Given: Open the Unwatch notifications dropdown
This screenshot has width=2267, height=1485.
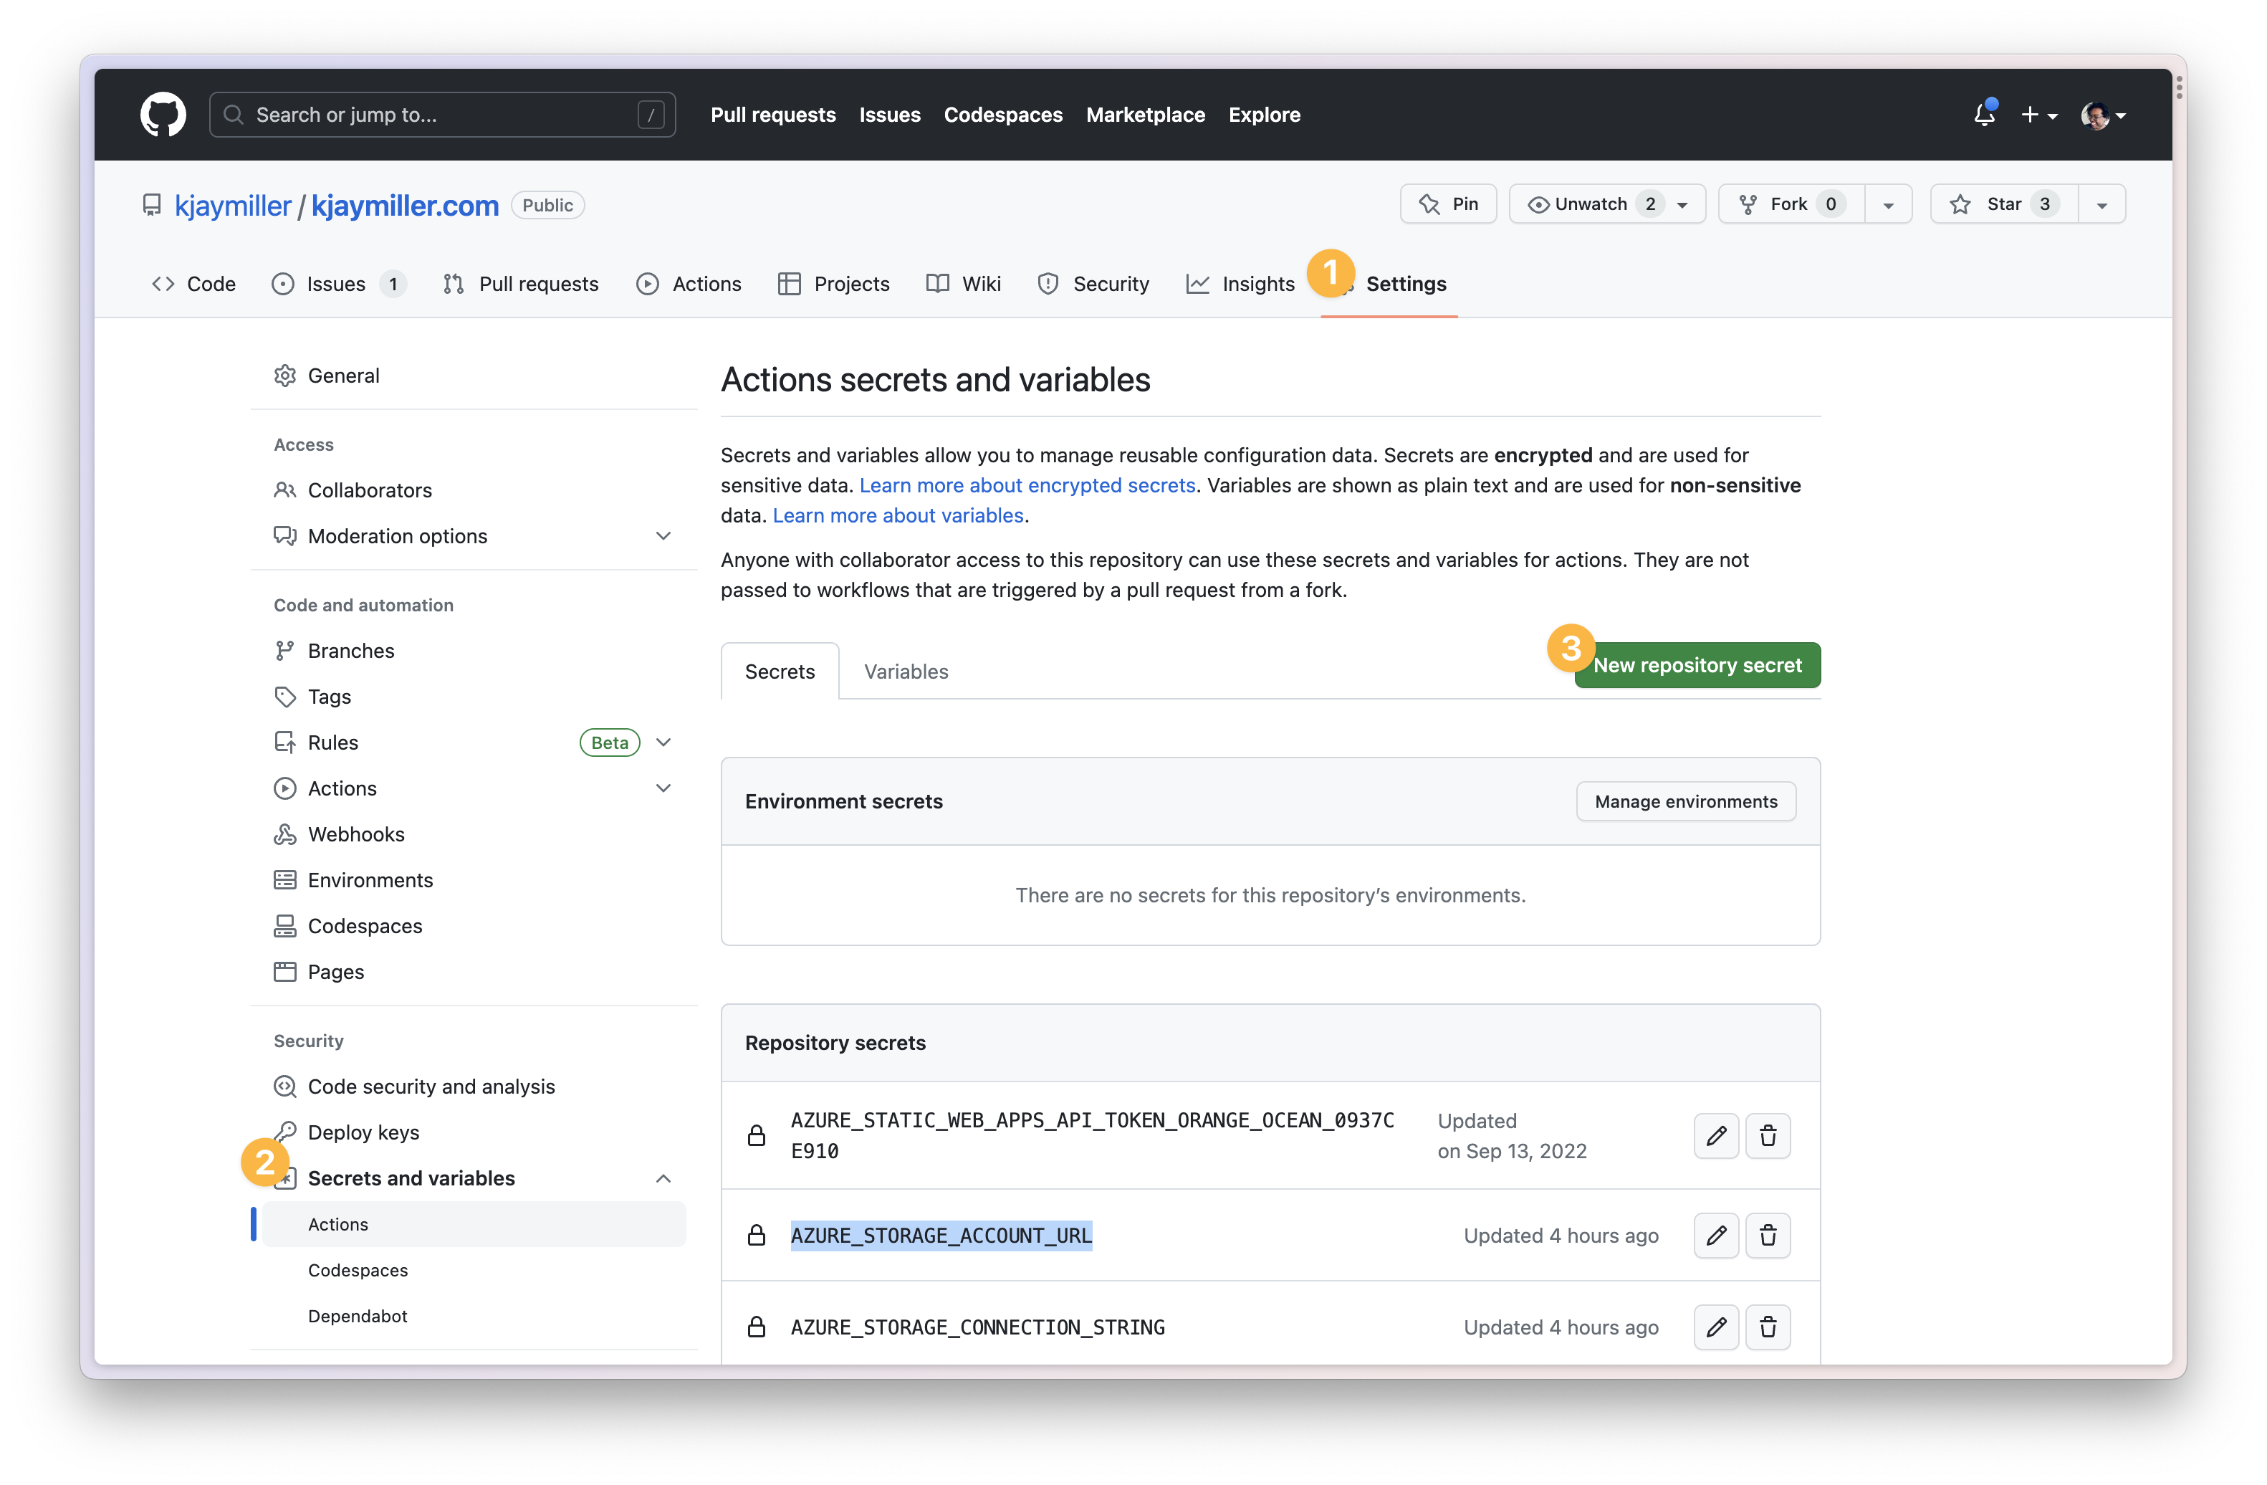Looking at the screenshot, I should (1607, 204).
